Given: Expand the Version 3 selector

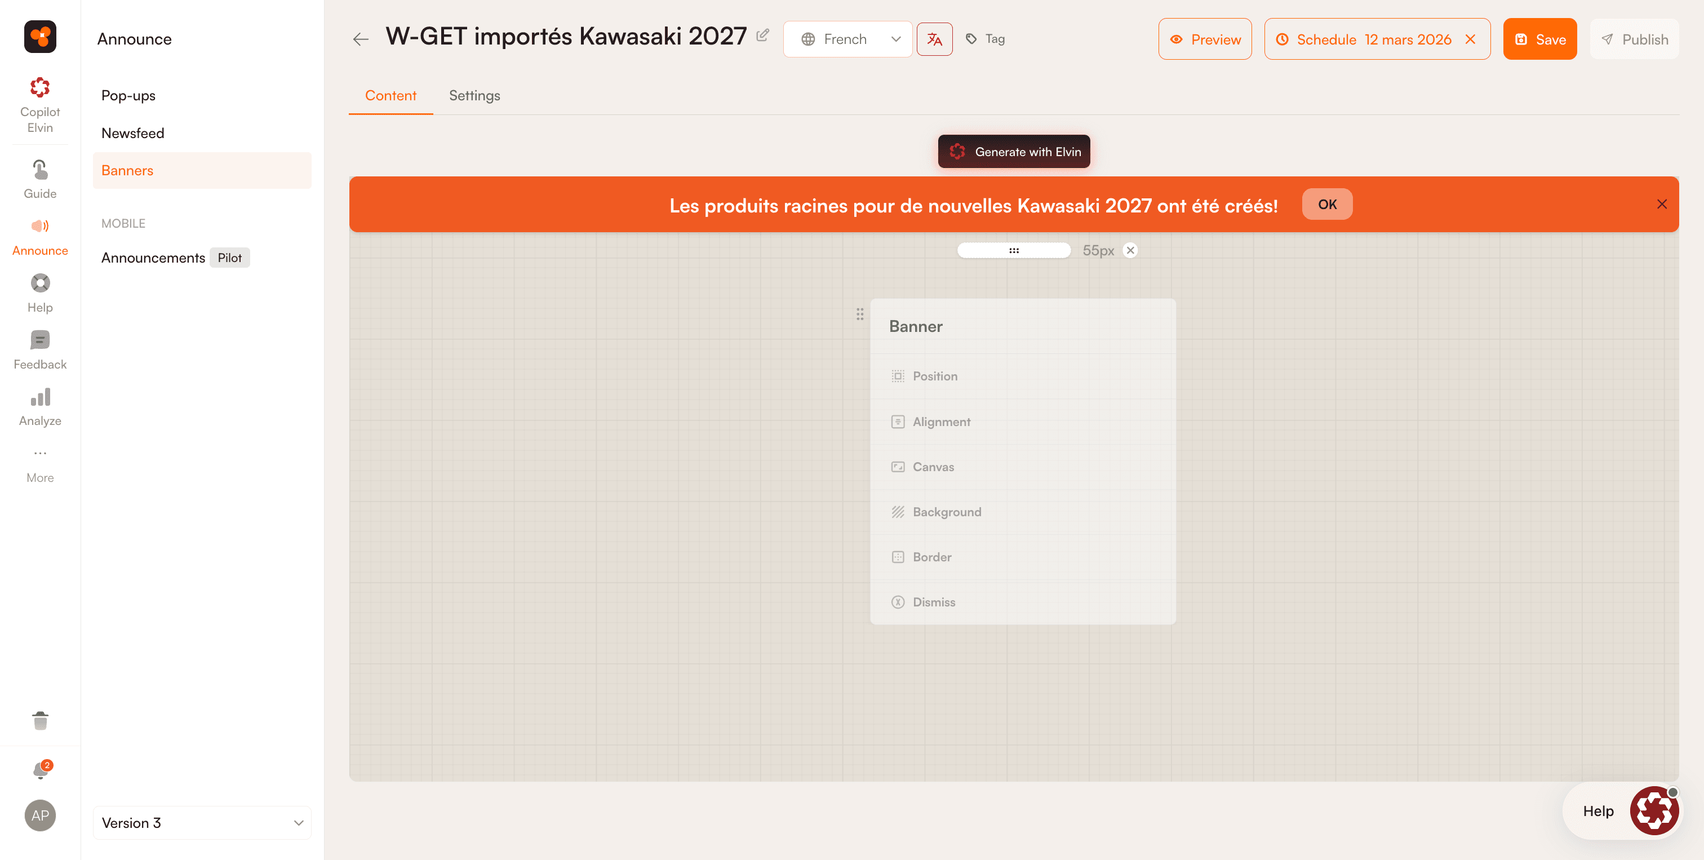Looking at the screenshot, I should tap(202, 822).
